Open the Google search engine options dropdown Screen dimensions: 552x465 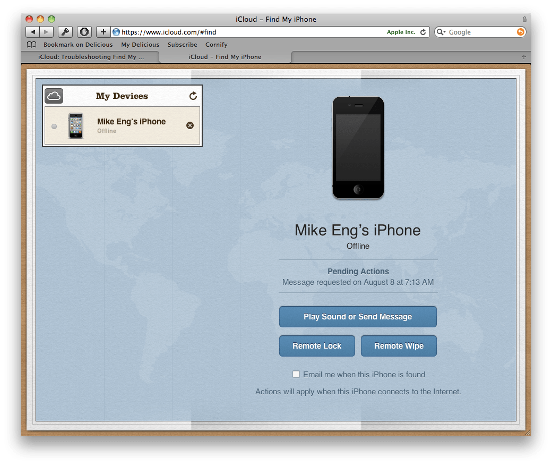coord(441,32)
